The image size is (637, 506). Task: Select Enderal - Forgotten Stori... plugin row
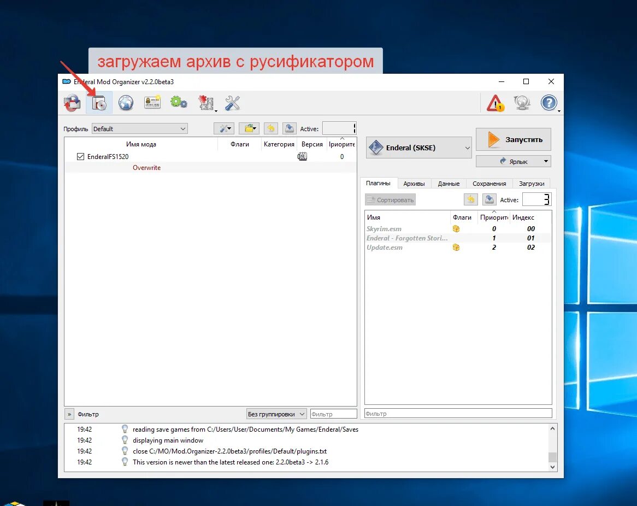[458, 238]
